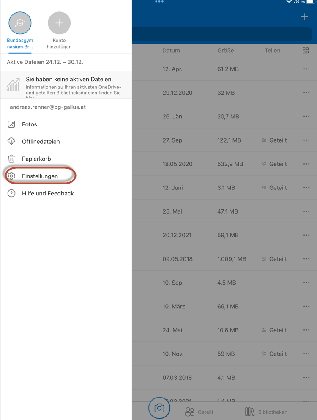Image resolution: width=317 pixels, height=420 pixels.
Task: Open Hilfe und Feedback
Action: point(48,193)
